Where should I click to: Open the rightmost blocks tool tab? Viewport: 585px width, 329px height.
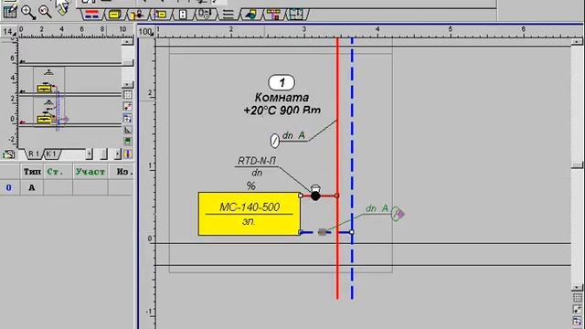pyautogui.click(x=296, y=15)
